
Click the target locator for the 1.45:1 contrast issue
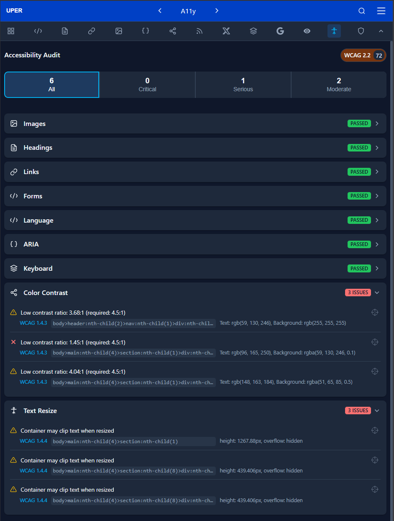click(375, 342)
